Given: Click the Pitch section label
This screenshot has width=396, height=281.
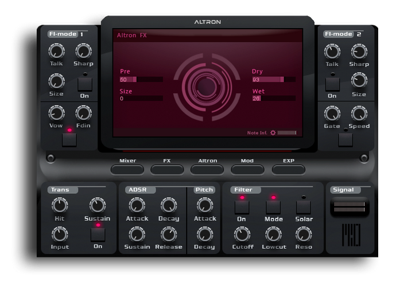Looking at the screenshot, I should [204, 190].
